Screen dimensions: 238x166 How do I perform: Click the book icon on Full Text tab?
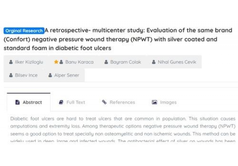(x=61, y=102)
